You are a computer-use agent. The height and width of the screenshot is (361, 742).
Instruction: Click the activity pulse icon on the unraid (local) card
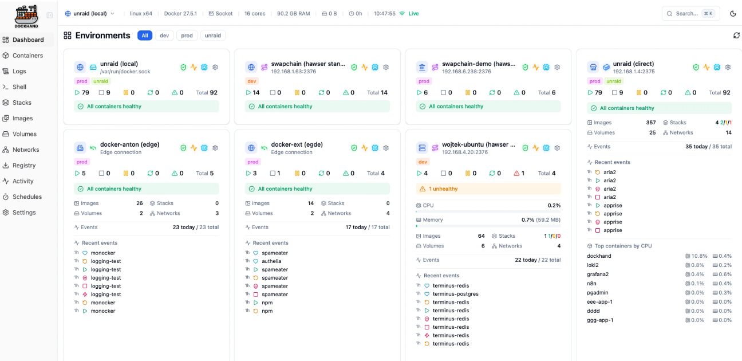[194, 67]
